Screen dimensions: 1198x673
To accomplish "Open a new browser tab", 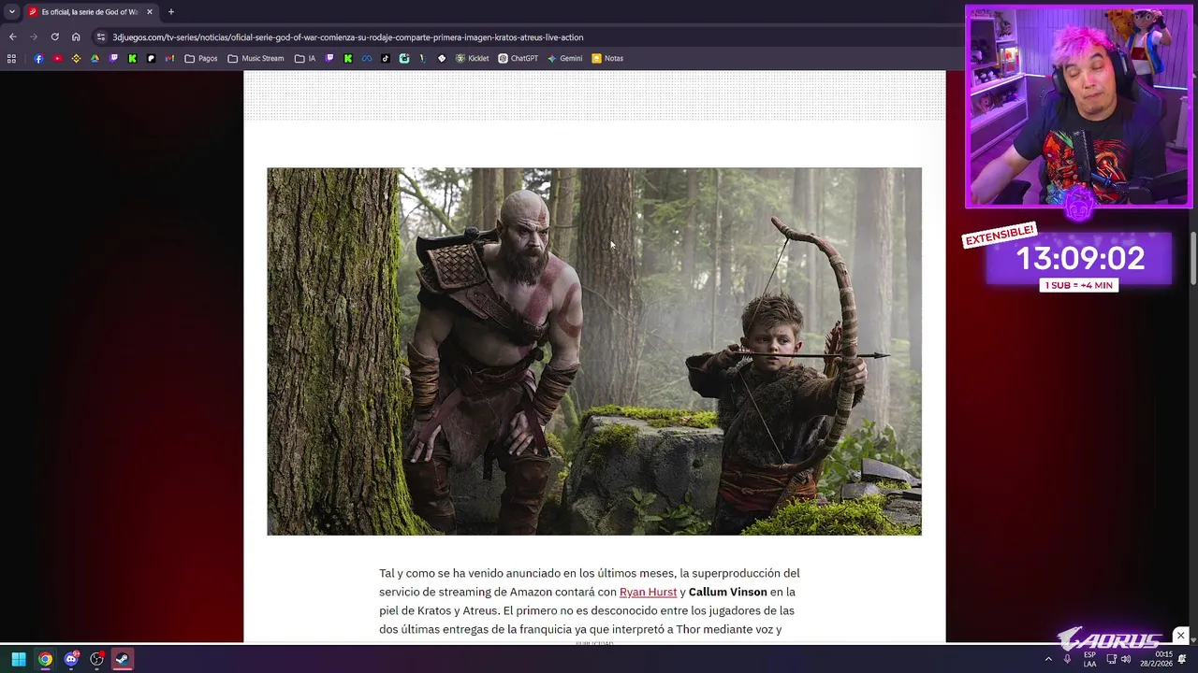I will 170,12.
